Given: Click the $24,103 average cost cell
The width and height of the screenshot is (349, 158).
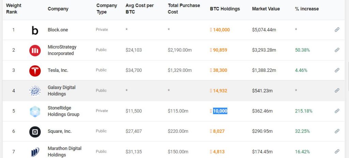Looking at the screenshot, I should (134, 50).
